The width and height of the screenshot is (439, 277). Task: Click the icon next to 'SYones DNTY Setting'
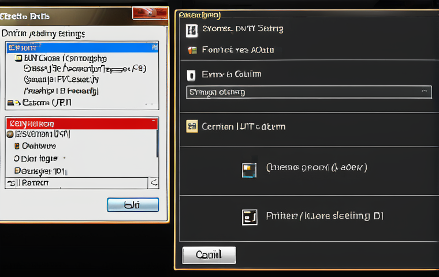[x=192, y=31]
